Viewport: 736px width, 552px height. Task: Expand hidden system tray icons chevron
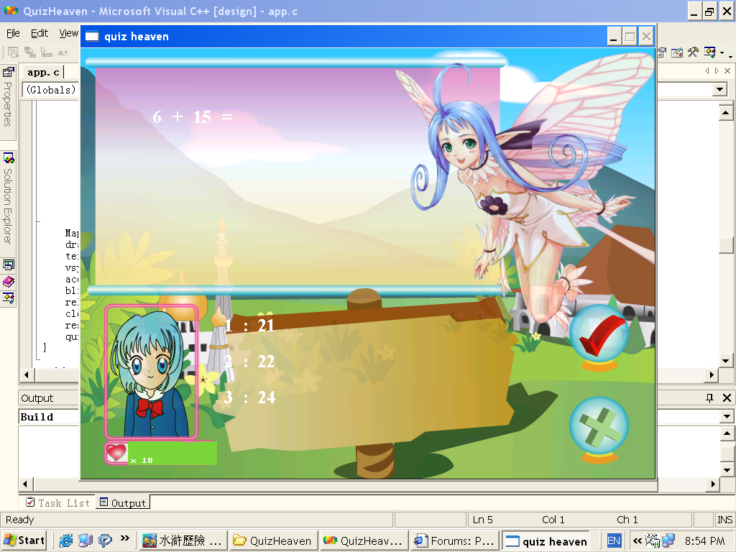[x=637, y=540]
